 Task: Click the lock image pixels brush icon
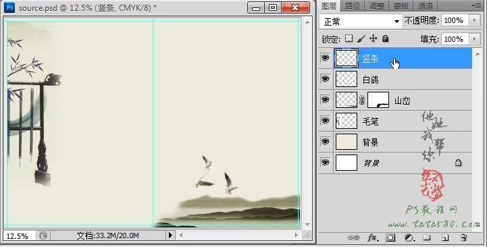[361, 38]
